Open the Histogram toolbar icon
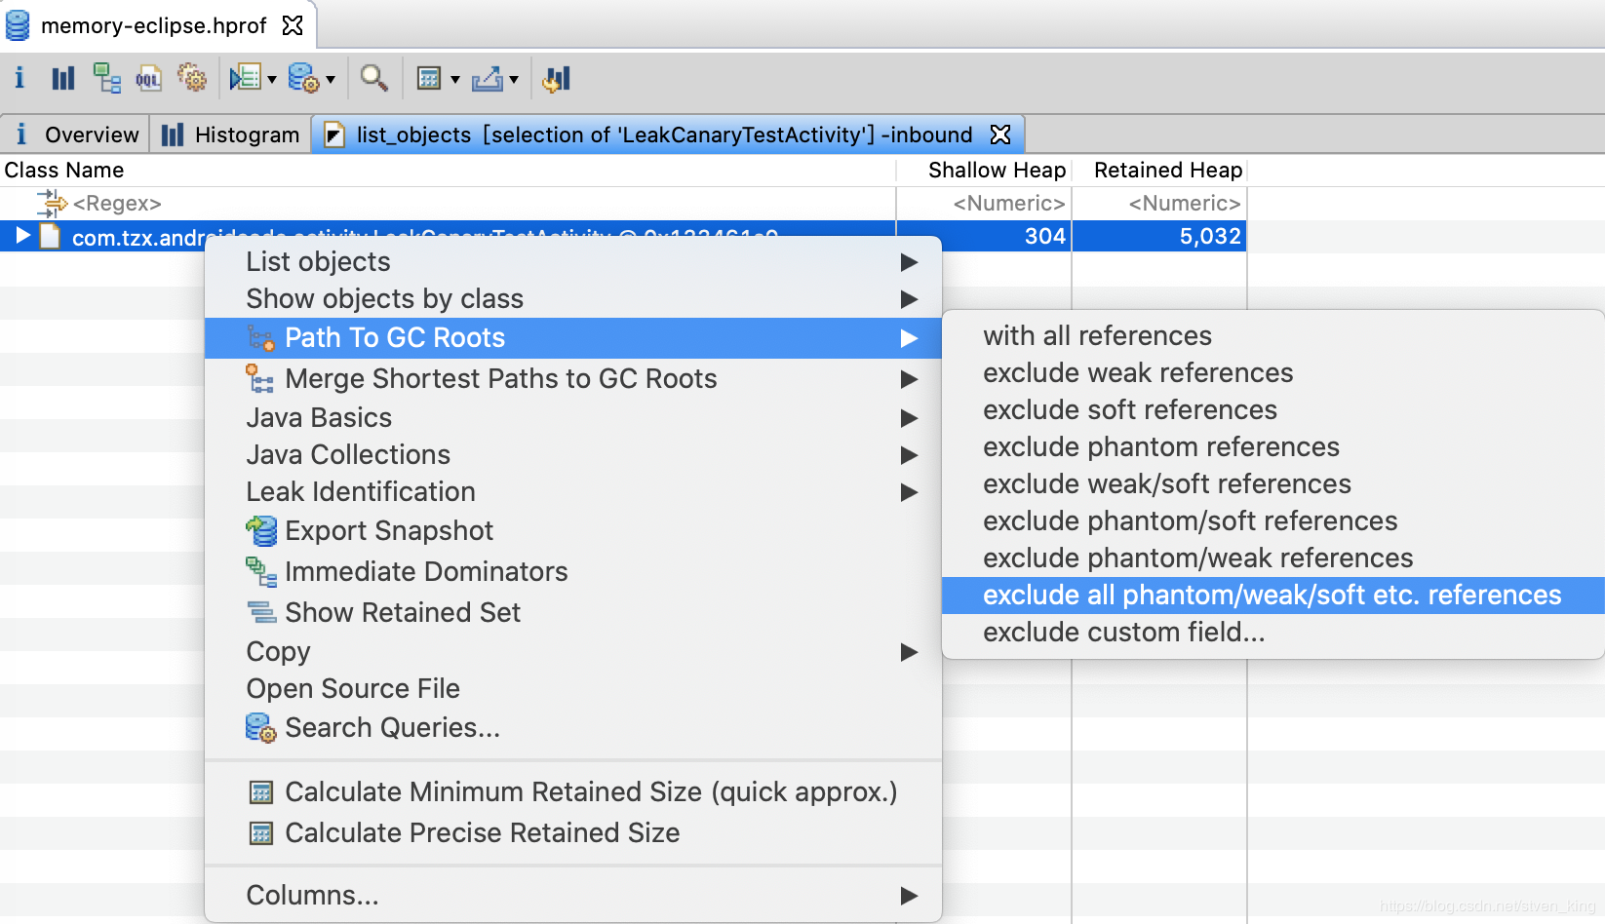1605x924 pixels. [62, 78]
